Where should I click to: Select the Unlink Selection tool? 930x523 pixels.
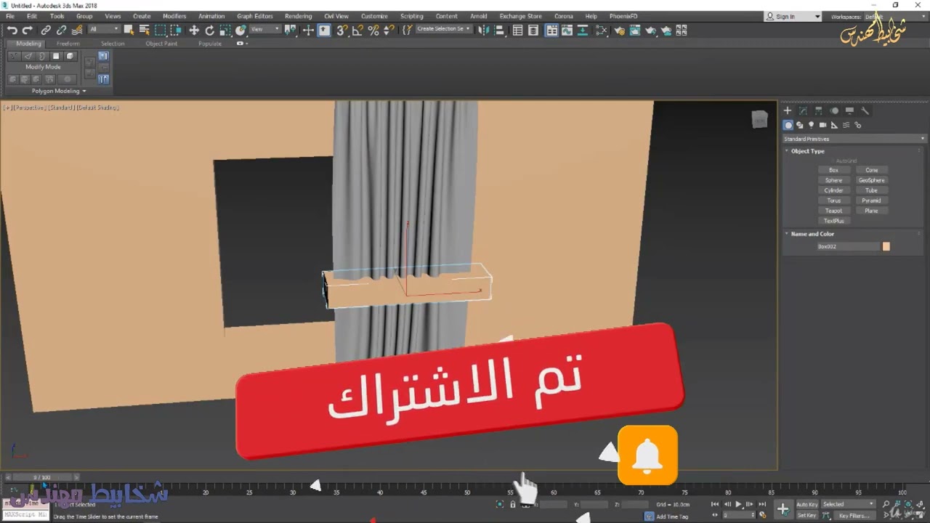(61, 30)
